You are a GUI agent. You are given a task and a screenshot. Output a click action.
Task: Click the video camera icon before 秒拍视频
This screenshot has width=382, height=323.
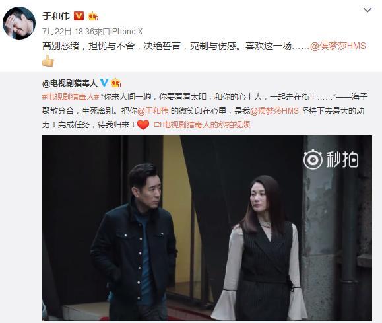[158, 125]
